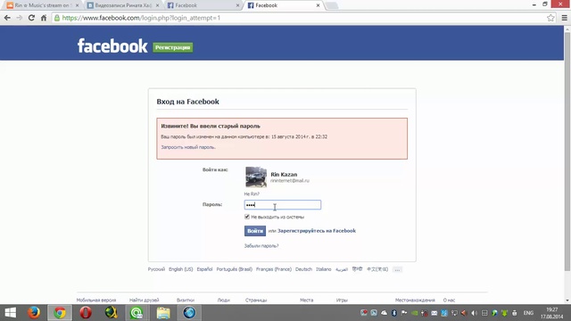Click the green 'Регистрация' button

[x=172, y=47]
